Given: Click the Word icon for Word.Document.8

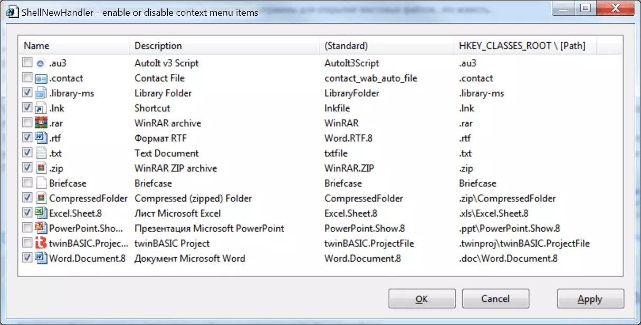Looking at the screenshot, I should tap(41, 259).
